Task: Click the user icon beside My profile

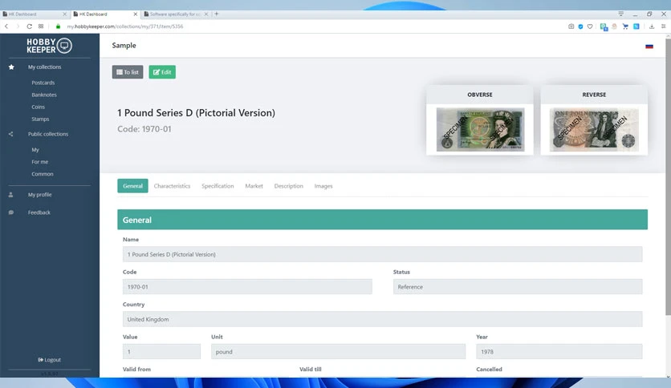Action: (x=11, y=195)
